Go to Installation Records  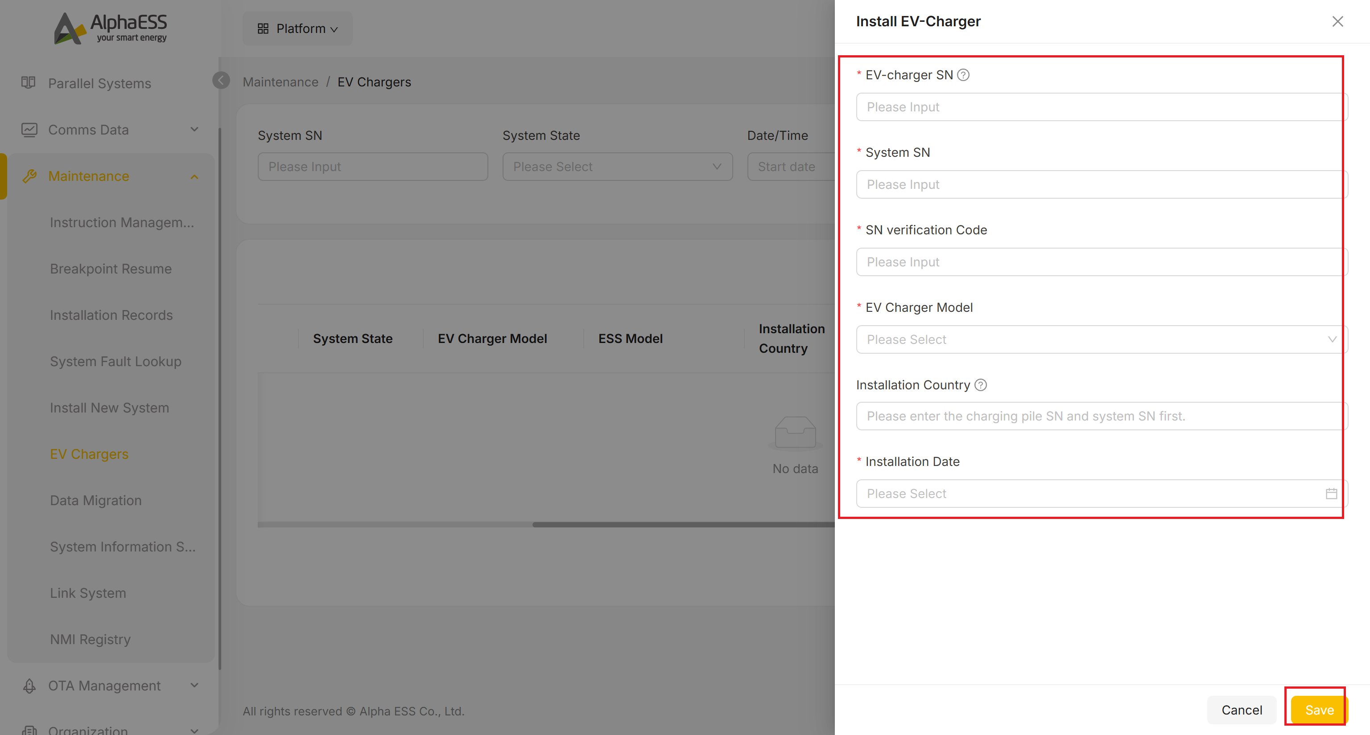click(111, 315)
